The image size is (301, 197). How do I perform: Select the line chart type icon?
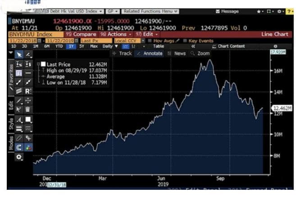(125, 46)
